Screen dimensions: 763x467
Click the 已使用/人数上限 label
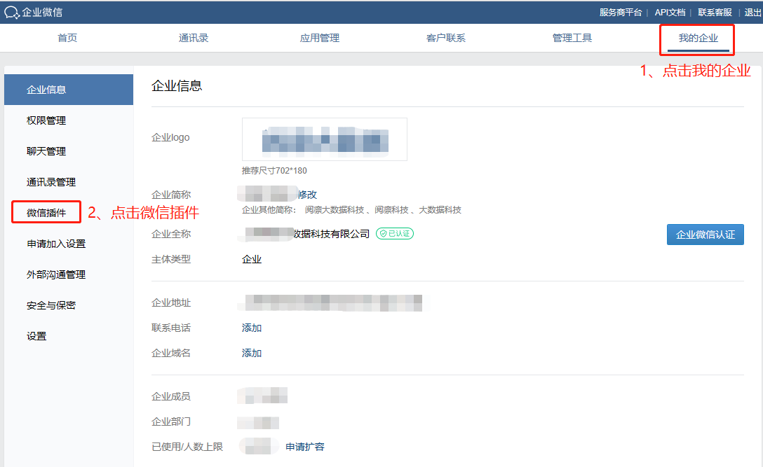pyautogui.click(x=187, y=447)
